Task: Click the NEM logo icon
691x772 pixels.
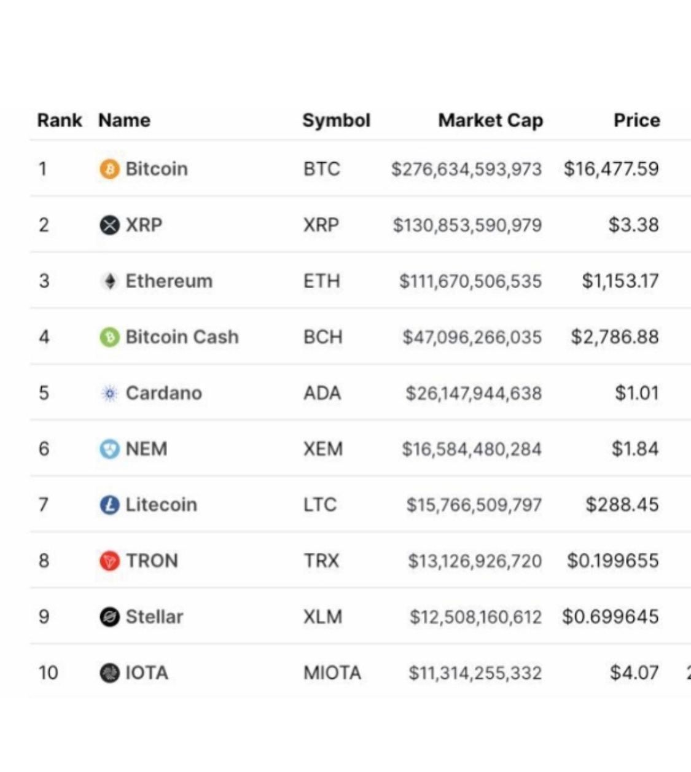Action: click(x=109, y=449)
